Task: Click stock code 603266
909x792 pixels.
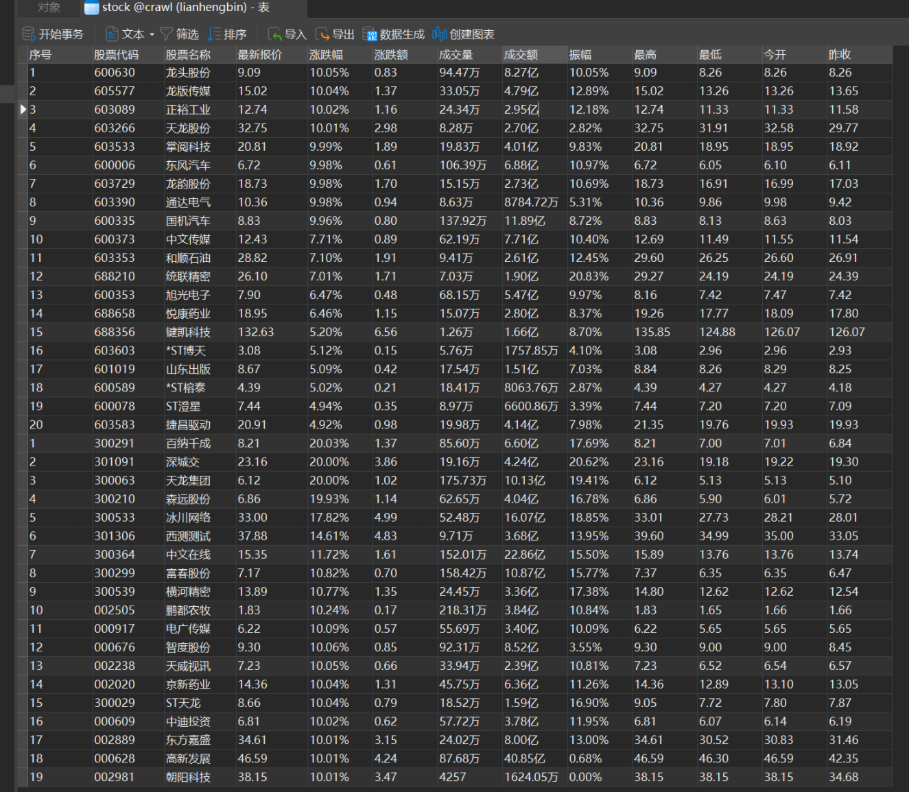Action: 128,128
